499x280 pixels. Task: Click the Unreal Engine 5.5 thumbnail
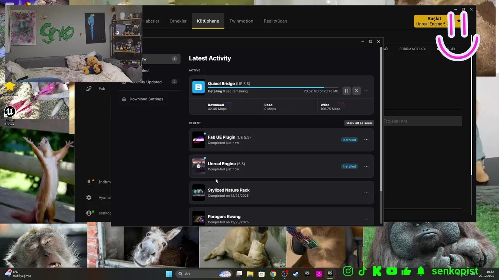pyautogui.click(x=198, y=166)
